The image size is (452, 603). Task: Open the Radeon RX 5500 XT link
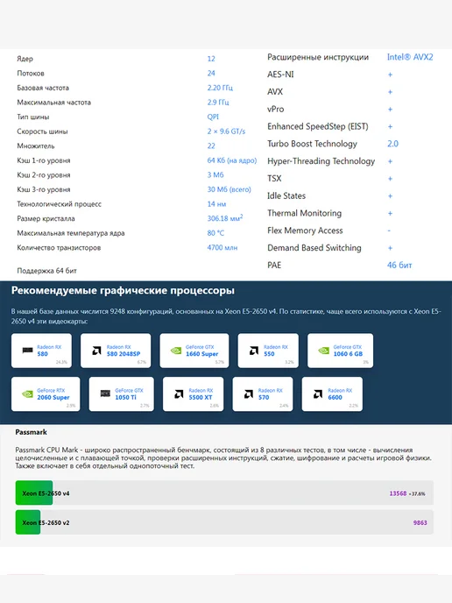point(201,394)
